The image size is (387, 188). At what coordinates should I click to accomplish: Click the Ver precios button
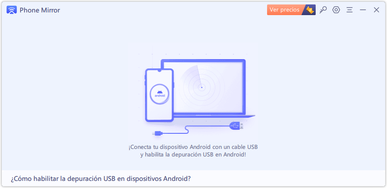pyautogui.click(x=284, y=10)
